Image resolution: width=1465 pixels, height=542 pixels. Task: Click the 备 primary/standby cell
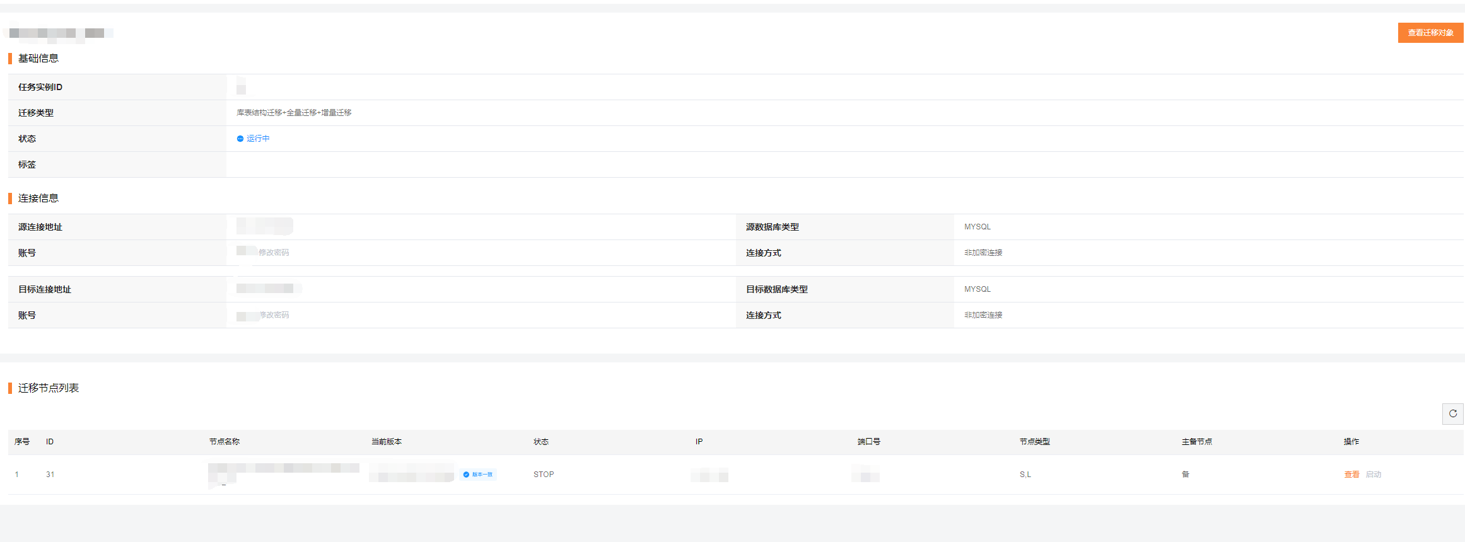tap(1186, 475)
